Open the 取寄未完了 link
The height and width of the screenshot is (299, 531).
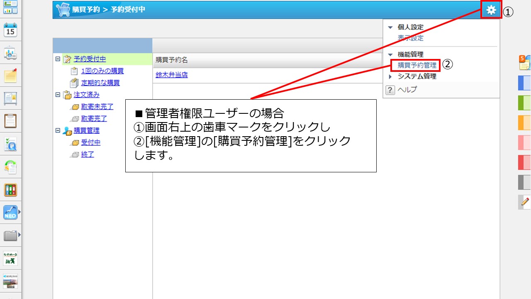(97, 107)
